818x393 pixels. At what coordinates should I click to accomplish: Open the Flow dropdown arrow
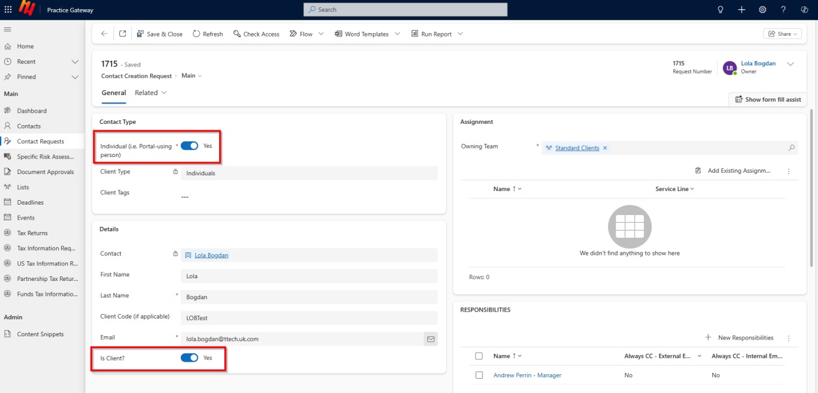click(321, 34)
